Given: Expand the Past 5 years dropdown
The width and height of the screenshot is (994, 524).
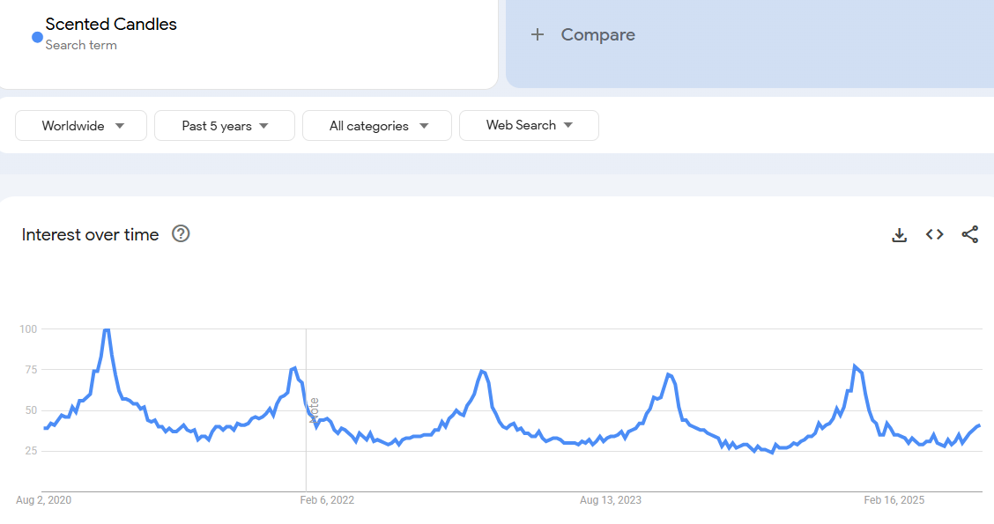Looking at the screenshot, I should 225,126.
